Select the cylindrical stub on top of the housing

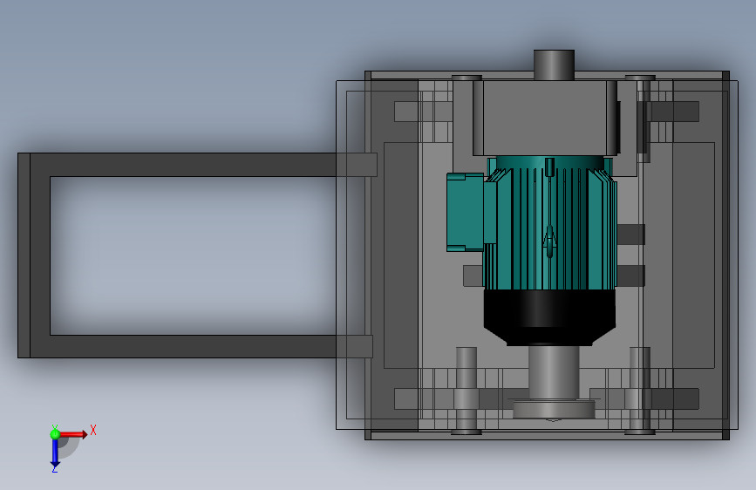(554, 65)
